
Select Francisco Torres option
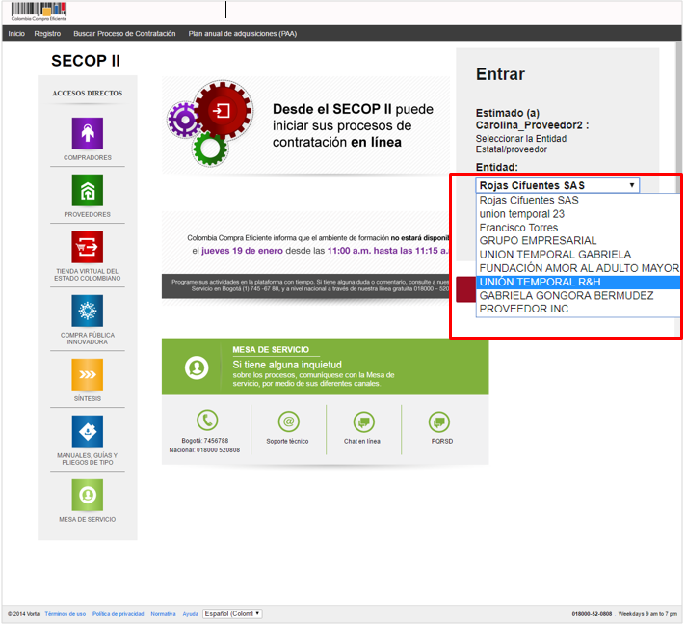point(577,228)
